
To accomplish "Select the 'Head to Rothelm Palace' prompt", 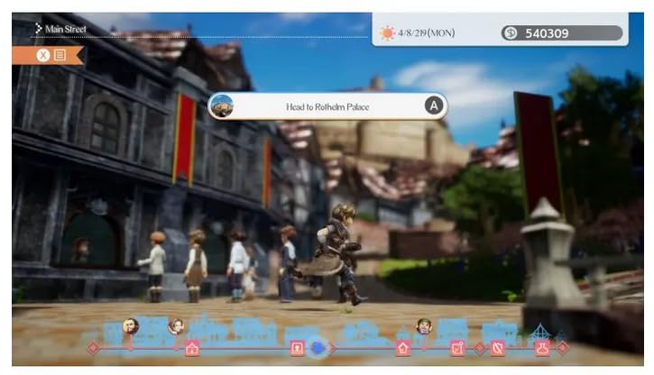I will point(327,106).
